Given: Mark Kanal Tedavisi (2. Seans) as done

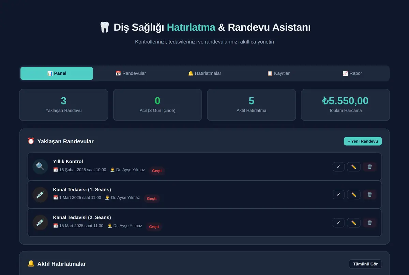Looking at the screenshot, I should click(338, 223).
